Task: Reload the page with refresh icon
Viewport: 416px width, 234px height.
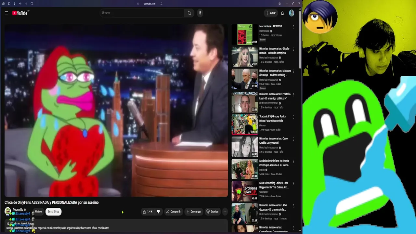Action: click(x=32, y=4)
